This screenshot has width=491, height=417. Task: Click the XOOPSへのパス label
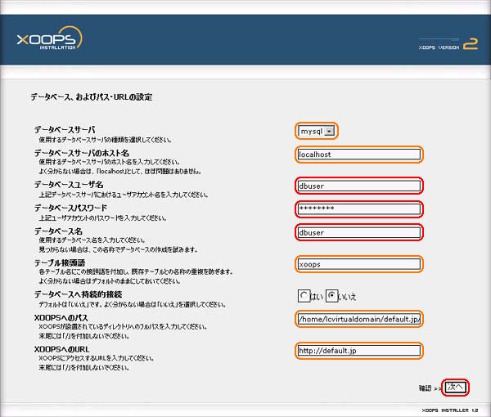coord(61,318)
